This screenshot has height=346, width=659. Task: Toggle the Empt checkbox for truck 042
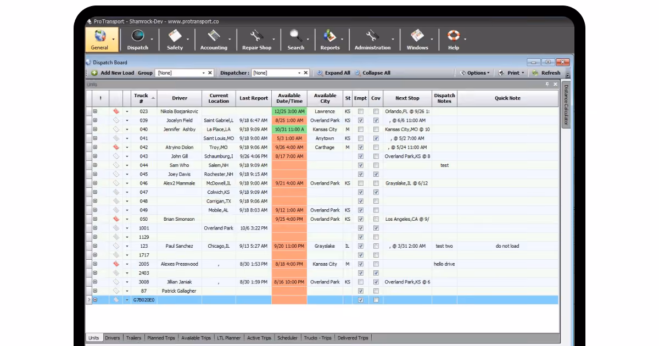tap(361, 147)
